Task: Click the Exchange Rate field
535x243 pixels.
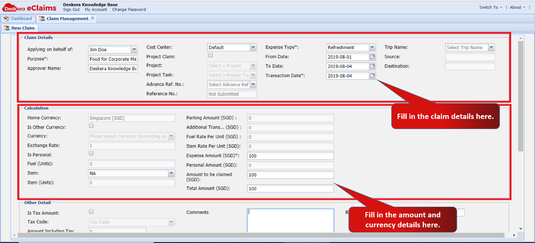Action: (132, 146)
